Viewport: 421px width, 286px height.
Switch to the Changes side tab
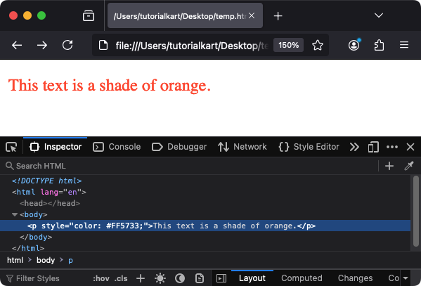click(355, 278)
